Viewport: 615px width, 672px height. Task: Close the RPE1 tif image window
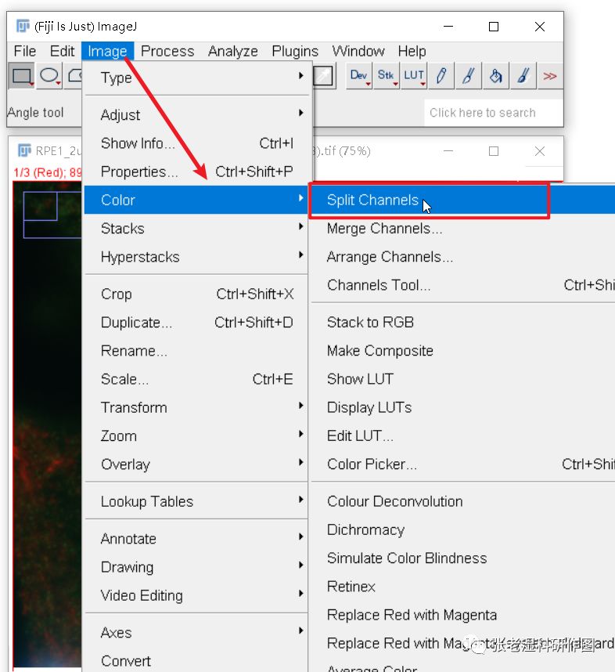click(540, 151)
